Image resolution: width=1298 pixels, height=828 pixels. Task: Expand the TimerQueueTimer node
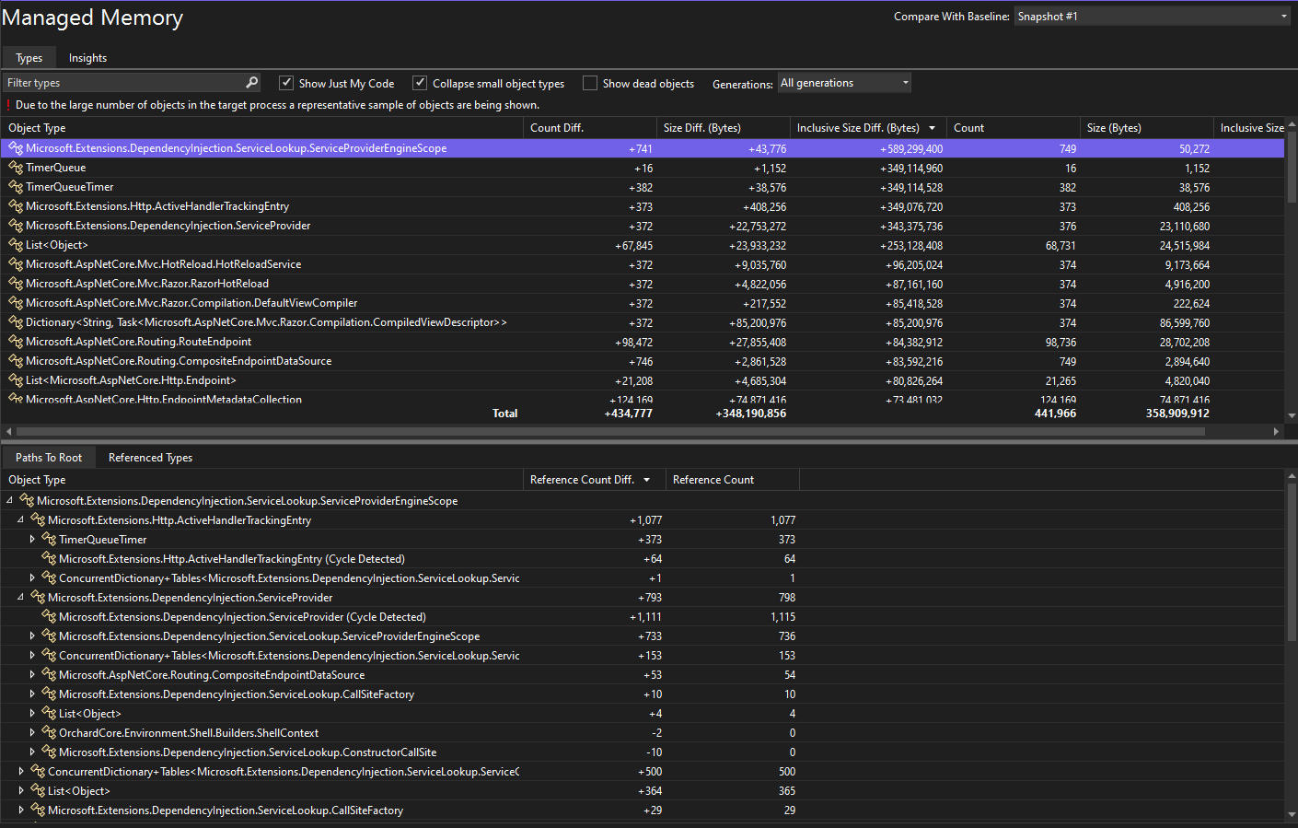[x=32, y=539]
